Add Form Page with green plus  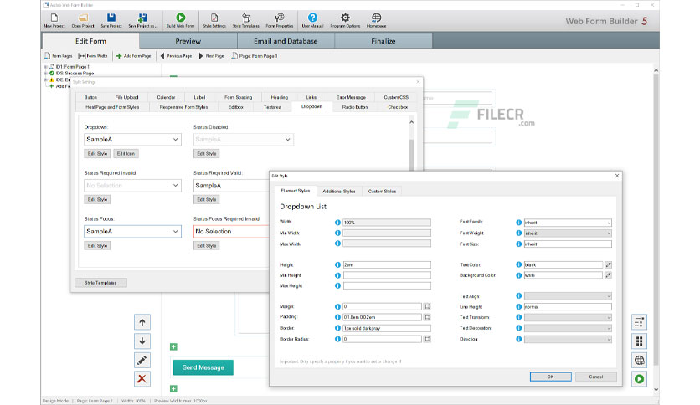133,56
